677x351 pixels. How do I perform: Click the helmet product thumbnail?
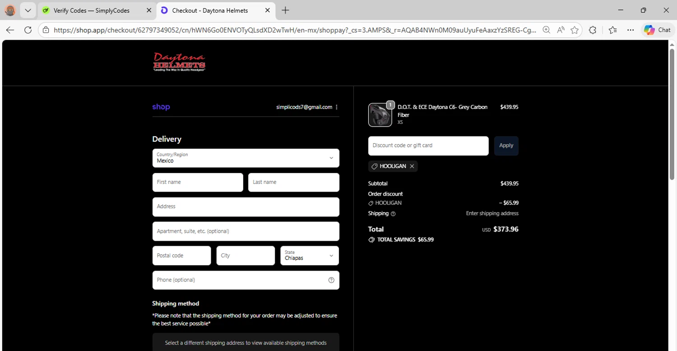click(x=380, y=115)
